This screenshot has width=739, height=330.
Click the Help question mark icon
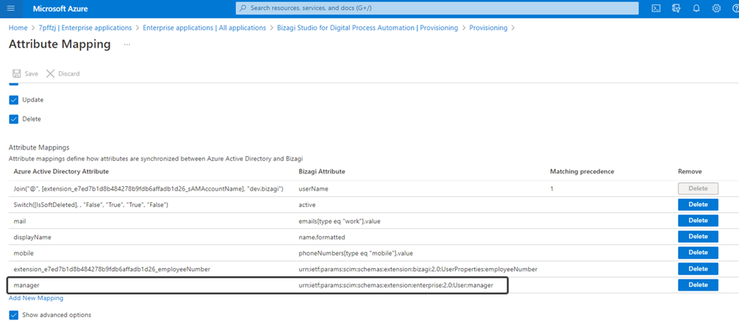click(x=734, y=9)
